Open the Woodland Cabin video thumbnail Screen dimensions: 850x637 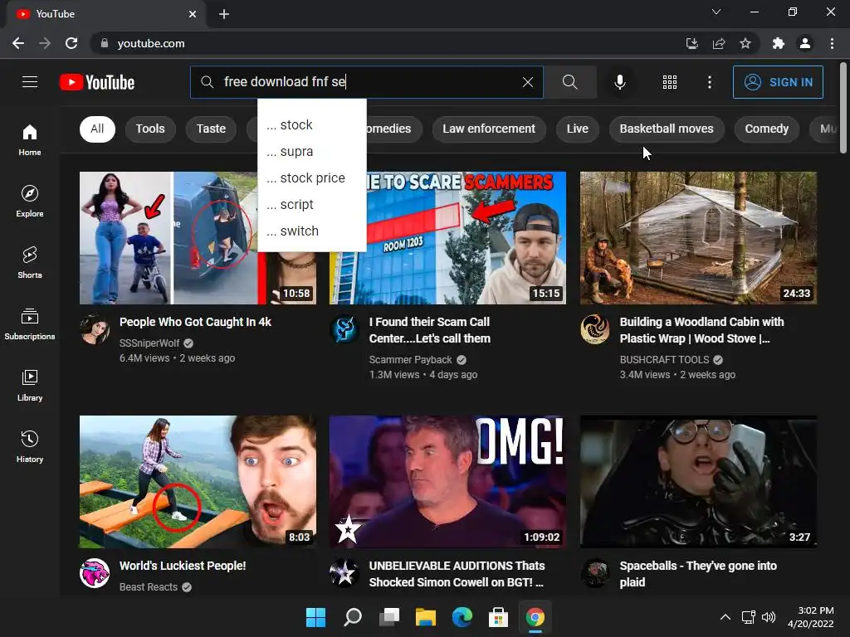[698, 238]
